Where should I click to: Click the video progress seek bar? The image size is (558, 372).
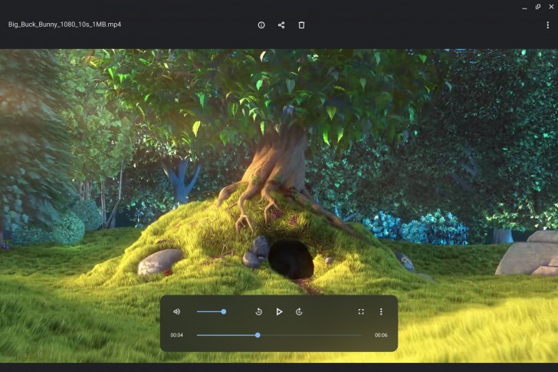click(x=279, y=335)
